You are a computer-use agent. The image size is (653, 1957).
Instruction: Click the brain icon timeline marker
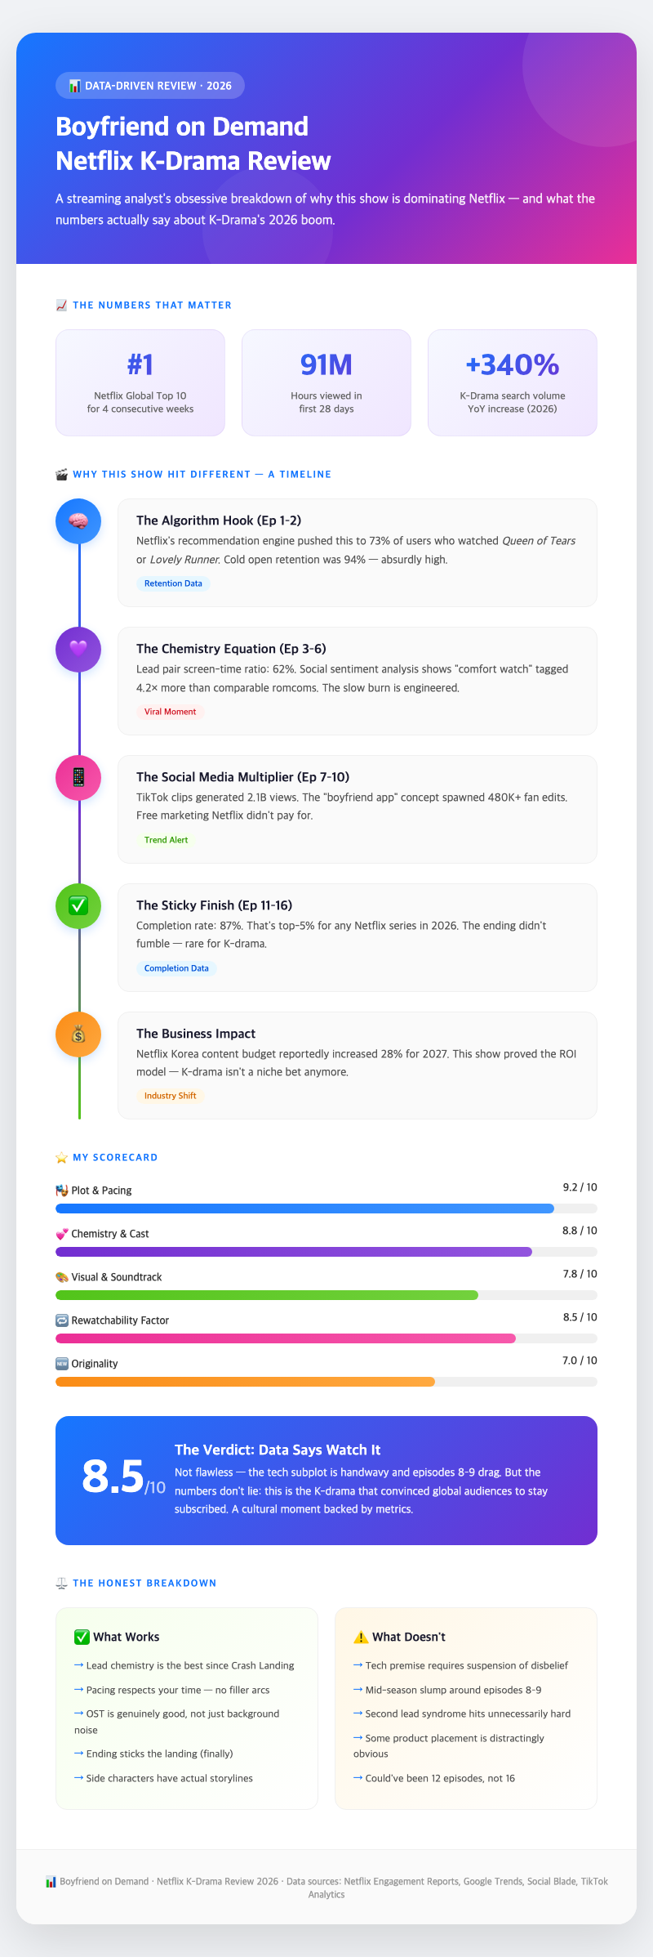point(78,521)
